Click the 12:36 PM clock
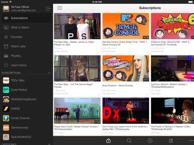The height and width of the screenshot is (145, 194). [x=97, y=2]
